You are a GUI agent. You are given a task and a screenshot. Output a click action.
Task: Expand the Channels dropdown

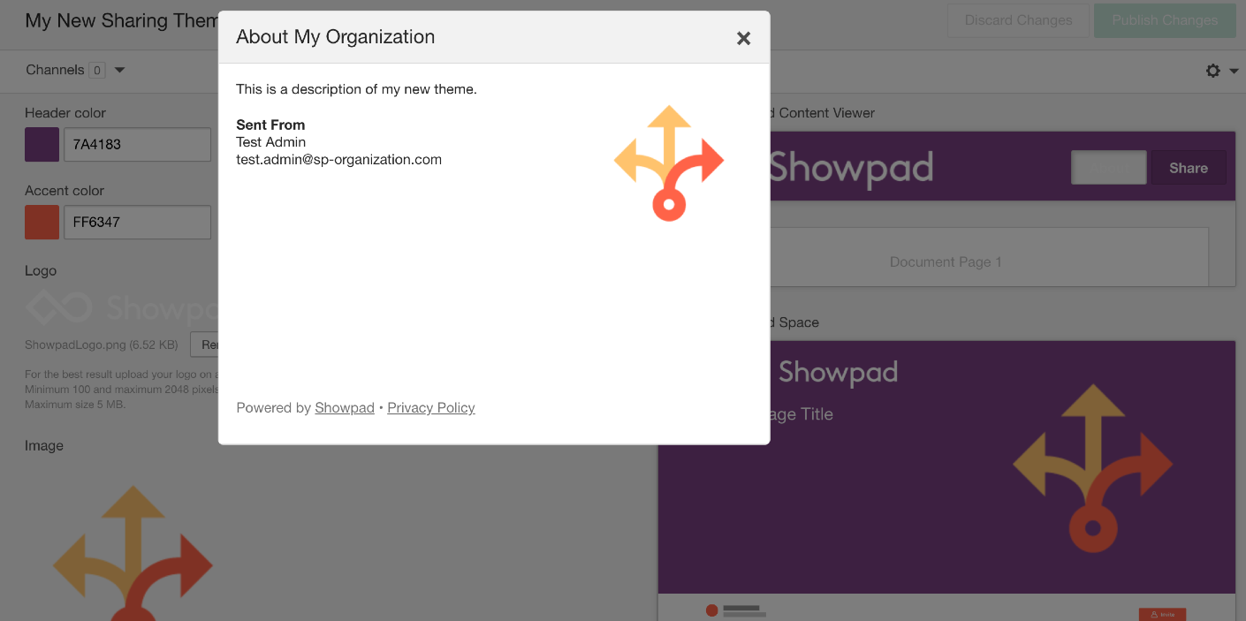(120, 70)
